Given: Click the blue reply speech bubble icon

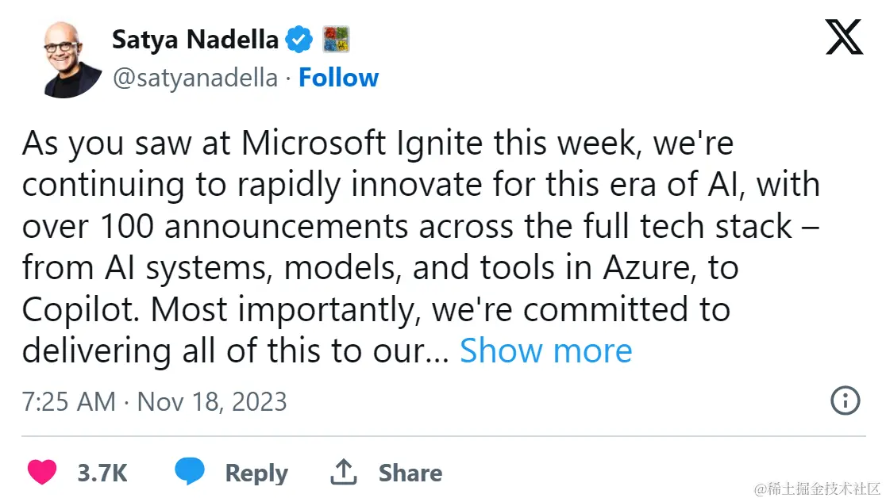Looking at the screenshot, I should click(x=190, y=473).
